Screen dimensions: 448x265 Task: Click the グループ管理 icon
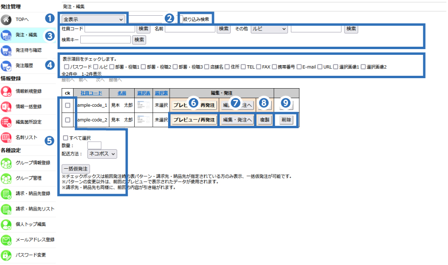[6, 178]
